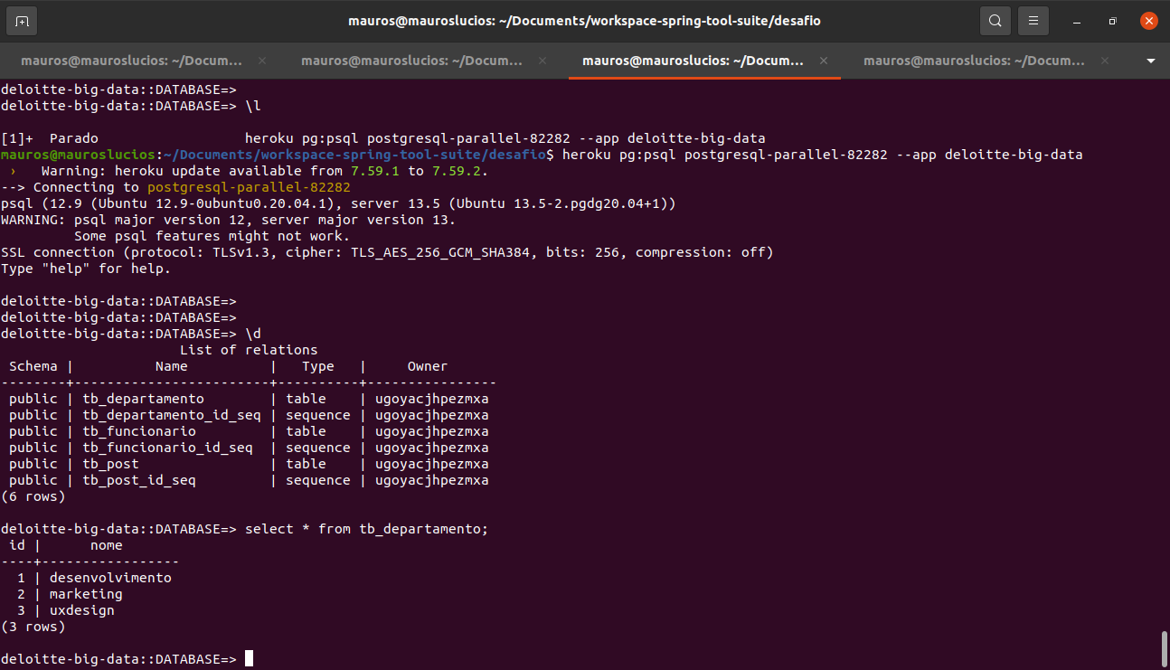Expand the tab list dropdown arrow
The height and width of the screenshot is (670, 1170).
(1151, 61)
